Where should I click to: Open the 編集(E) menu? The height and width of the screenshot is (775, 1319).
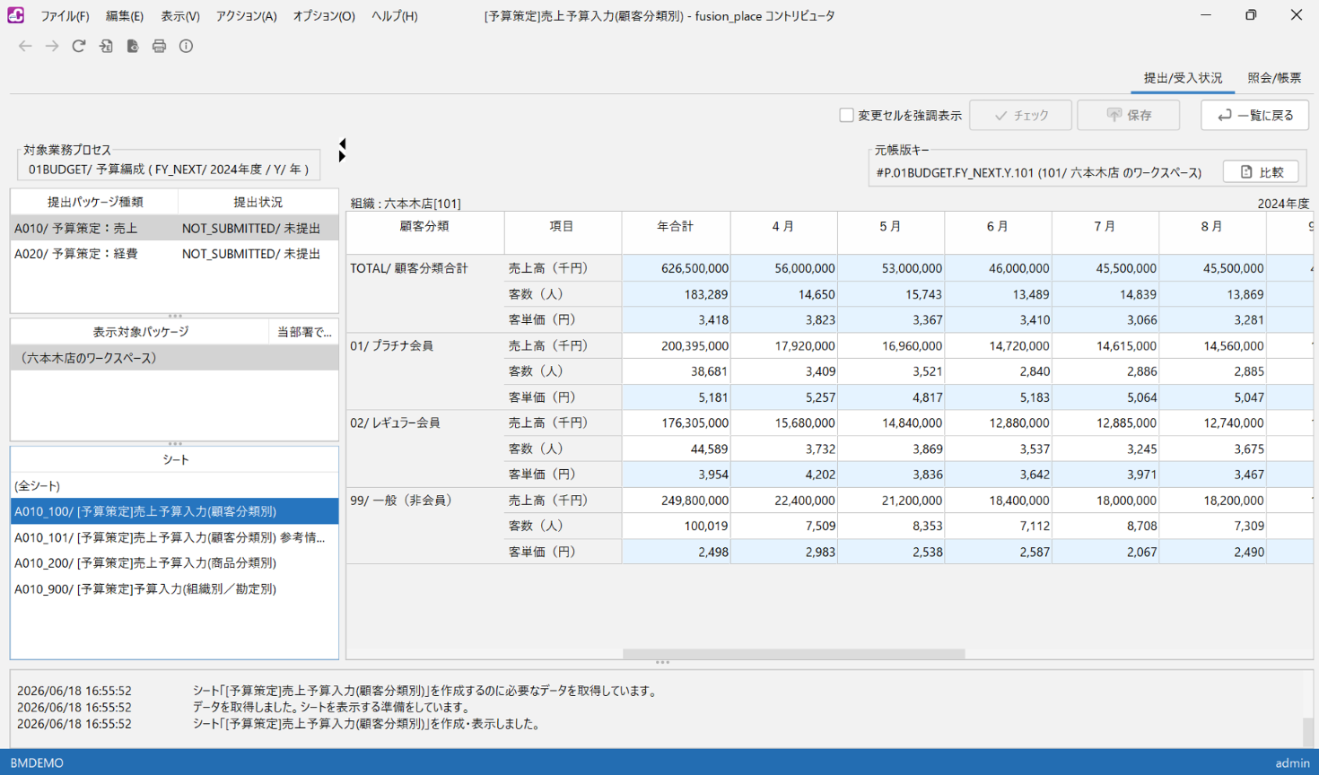pos(124,16)
